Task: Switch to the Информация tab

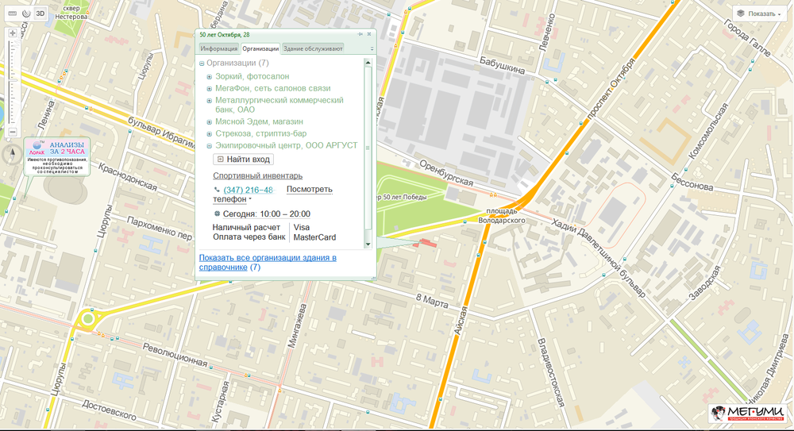Action: tap(219, 48)
